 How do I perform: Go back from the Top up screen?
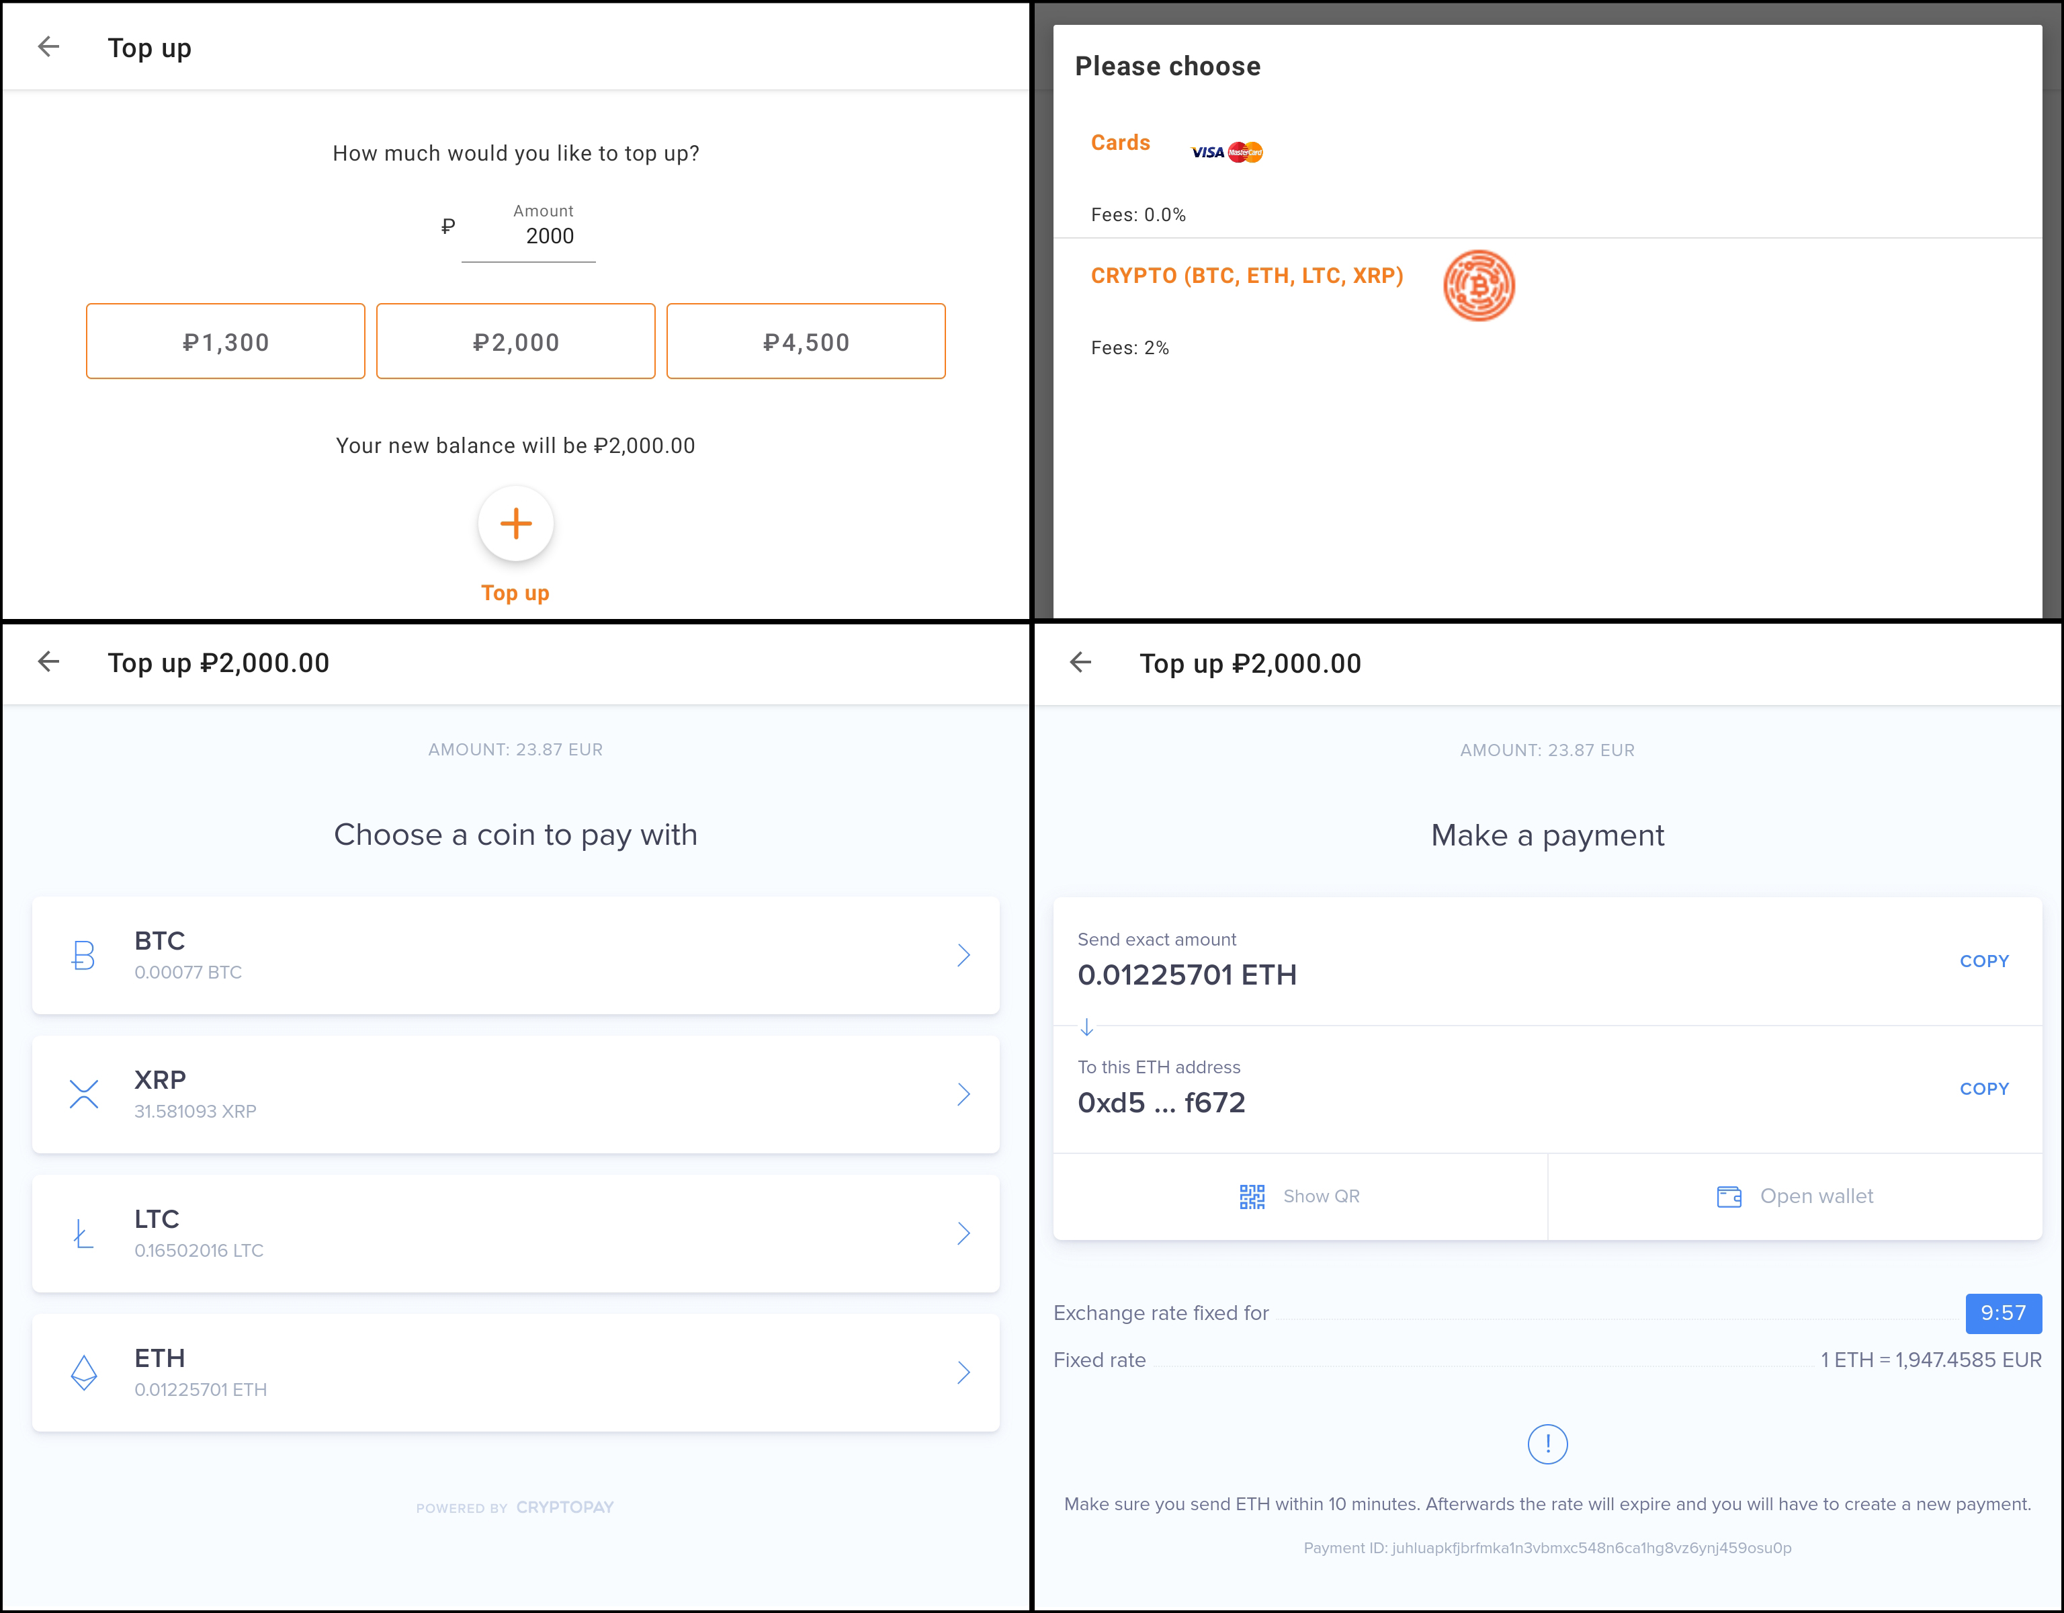point(48,46)
